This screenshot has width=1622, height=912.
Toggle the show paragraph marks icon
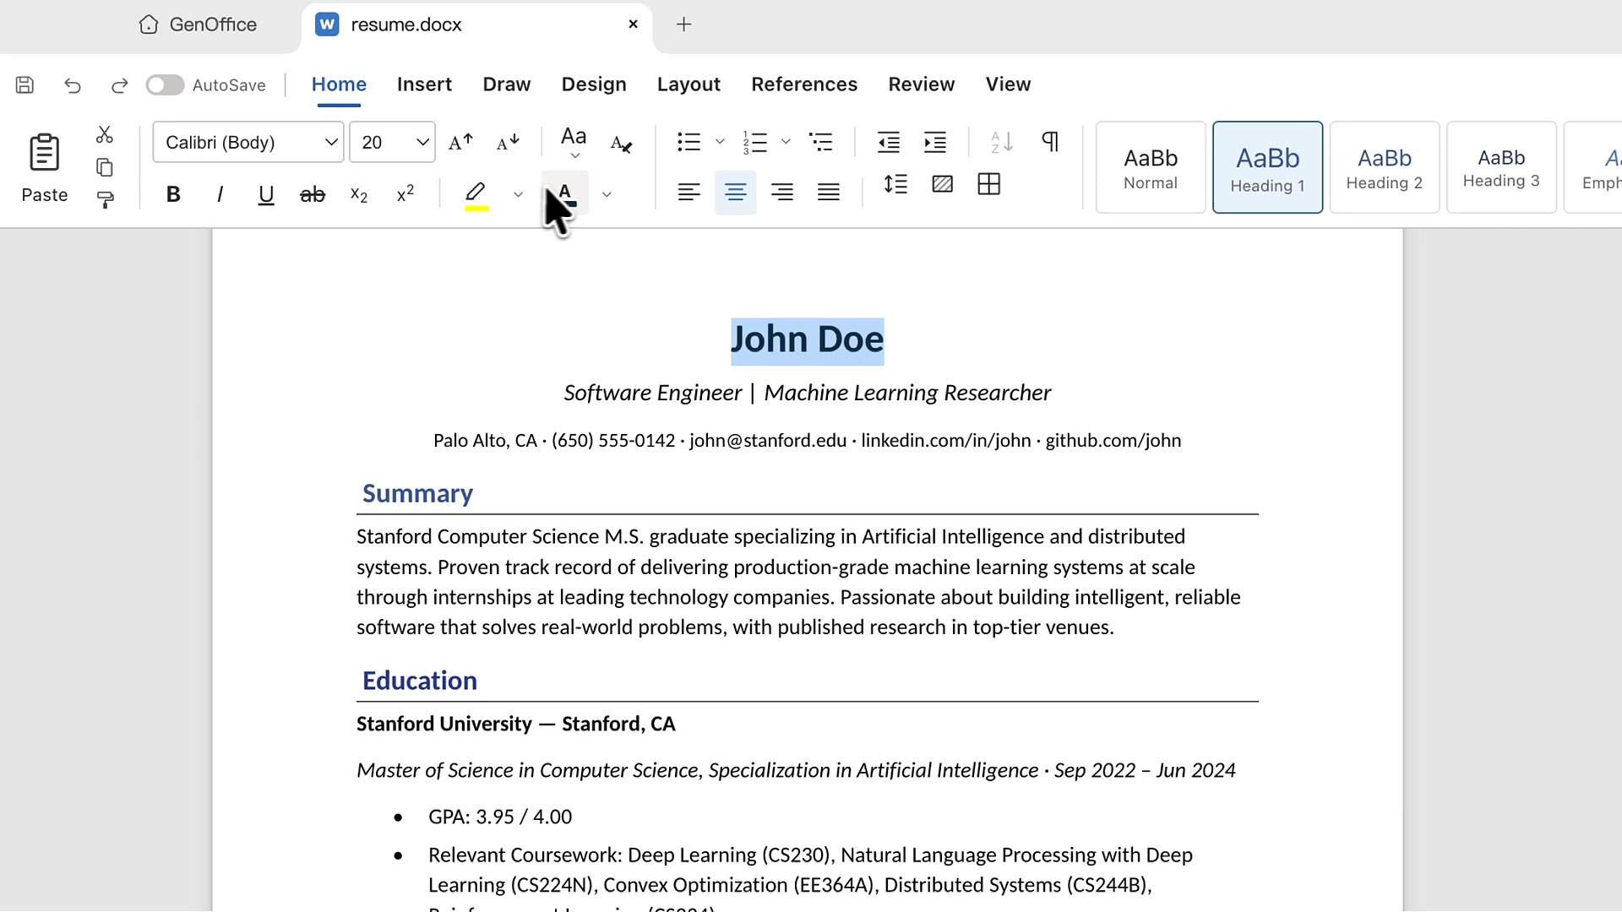coord(1050,142)
